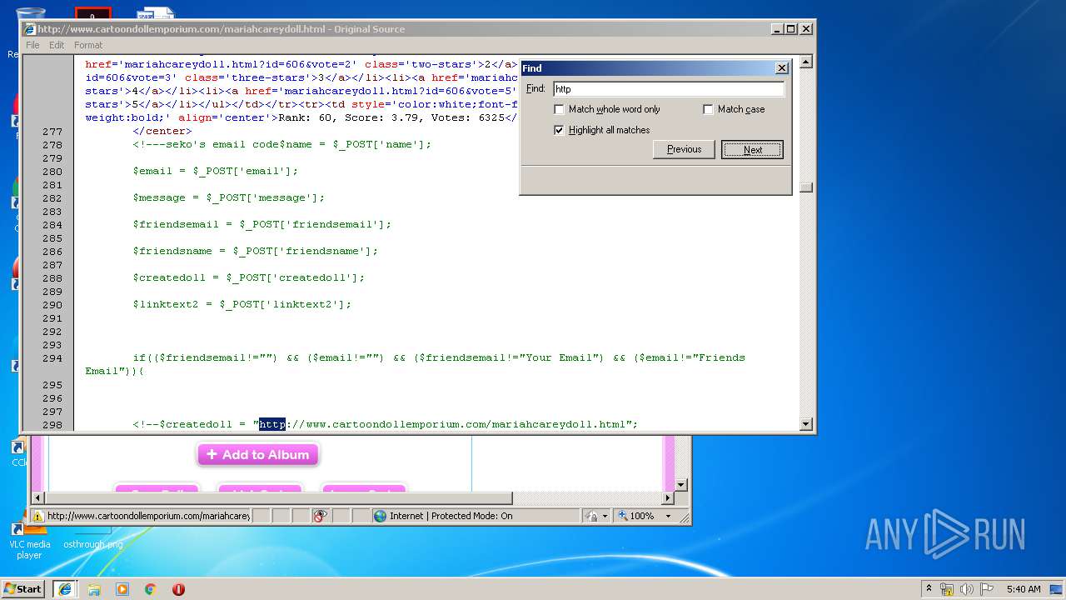Image resolution: width=1066 pixels, height=600 pixels.
Task: Close the Find dialog
Action: click(781, 68)
